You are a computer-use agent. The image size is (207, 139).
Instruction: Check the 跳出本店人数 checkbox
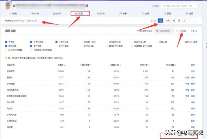coord(132,42)
